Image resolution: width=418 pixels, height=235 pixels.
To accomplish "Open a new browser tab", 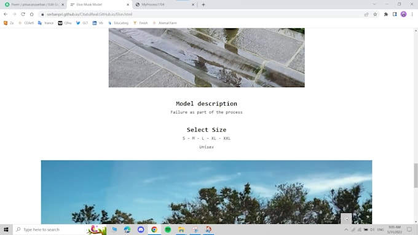I will pyautogui.click(x=203, y=4).
